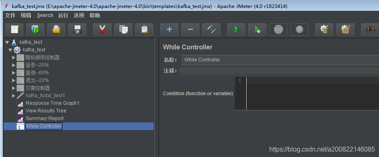This screenshot has width=379, height=157.
Task: Open the Search menu
Action: point(45,15)
